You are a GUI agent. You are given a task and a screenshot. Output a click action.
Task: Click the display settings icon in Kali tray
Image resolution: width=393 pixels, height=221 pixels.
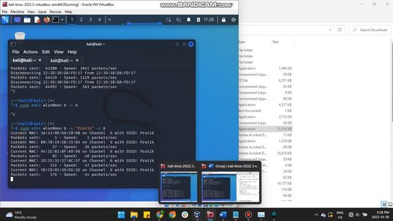point(168,20)
